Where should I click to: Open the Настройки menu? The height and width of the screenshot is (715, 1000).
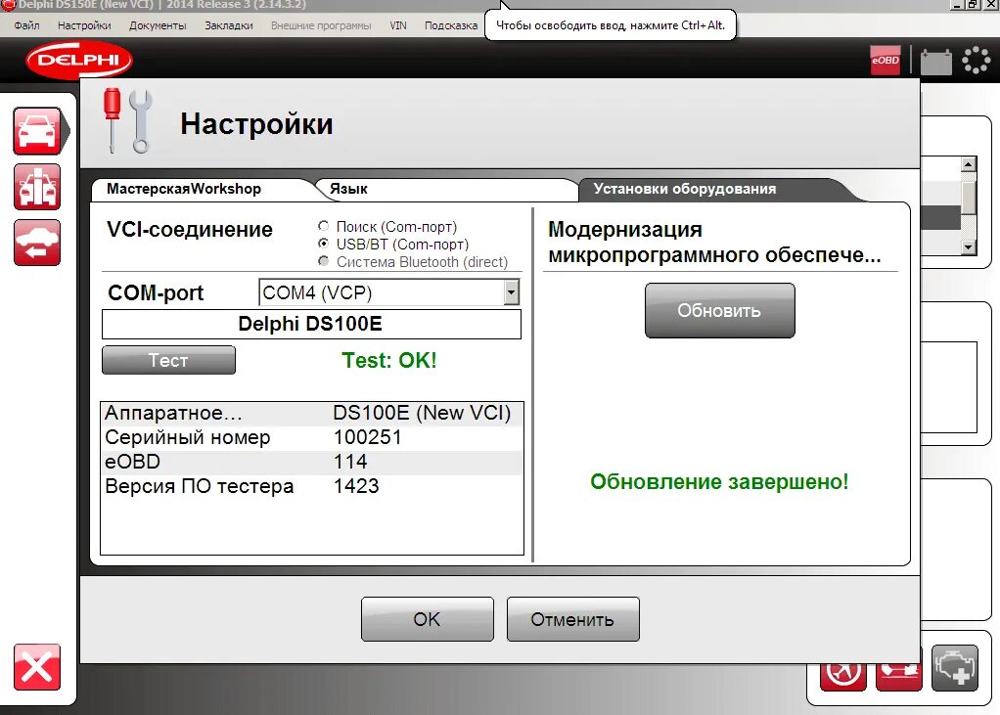pyautogui.click(x=84, y=25)
